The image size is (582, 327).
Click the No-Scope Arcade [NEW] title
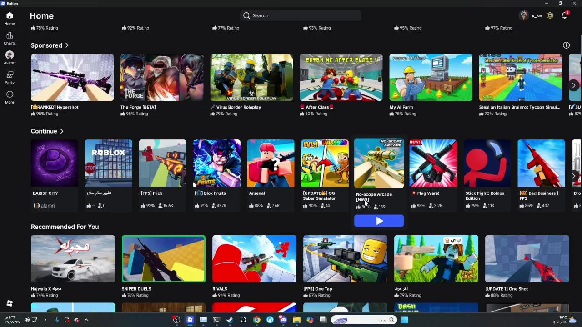374,197
